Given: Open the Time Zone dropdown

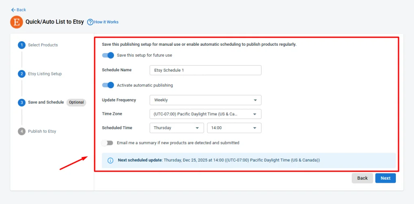Looking at the screenshot, I should point(205,114).
